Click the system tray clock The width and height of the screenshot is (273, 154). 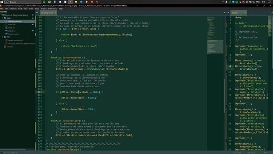click(x=264, y=2)
